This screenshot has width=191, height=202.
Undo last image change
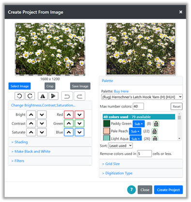coord(67,96)
